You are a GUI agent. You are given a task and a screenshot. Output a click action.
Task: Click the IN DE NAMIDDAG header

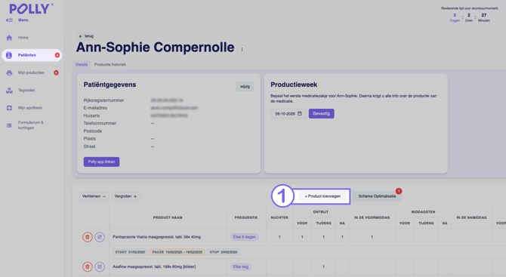[471, 217]
